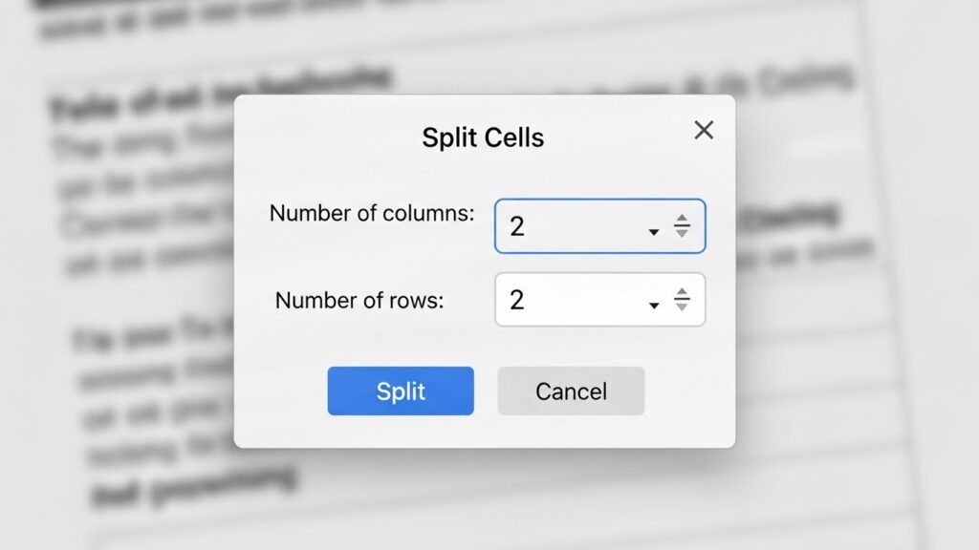Click the "Split Cells" dialog title

[x=483, y=137]
